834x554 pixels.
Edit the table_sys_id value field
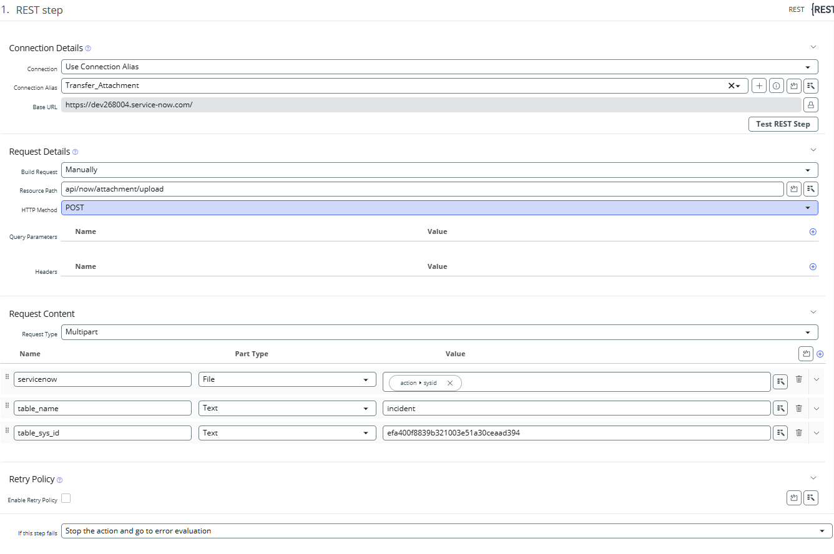pyautogui.click(x=577, y=433)
